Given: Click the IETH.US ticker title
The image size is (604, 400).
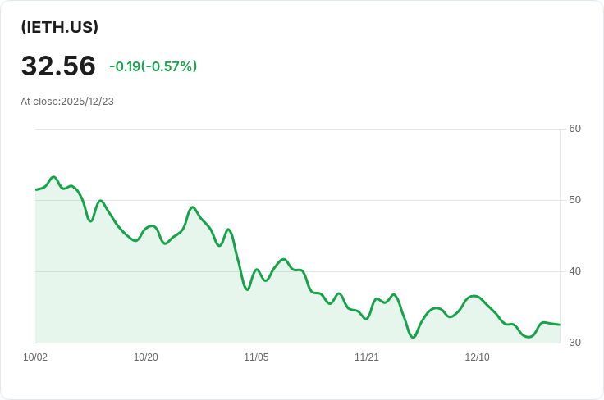Looking at the screenshot, I should coord(59,27).
